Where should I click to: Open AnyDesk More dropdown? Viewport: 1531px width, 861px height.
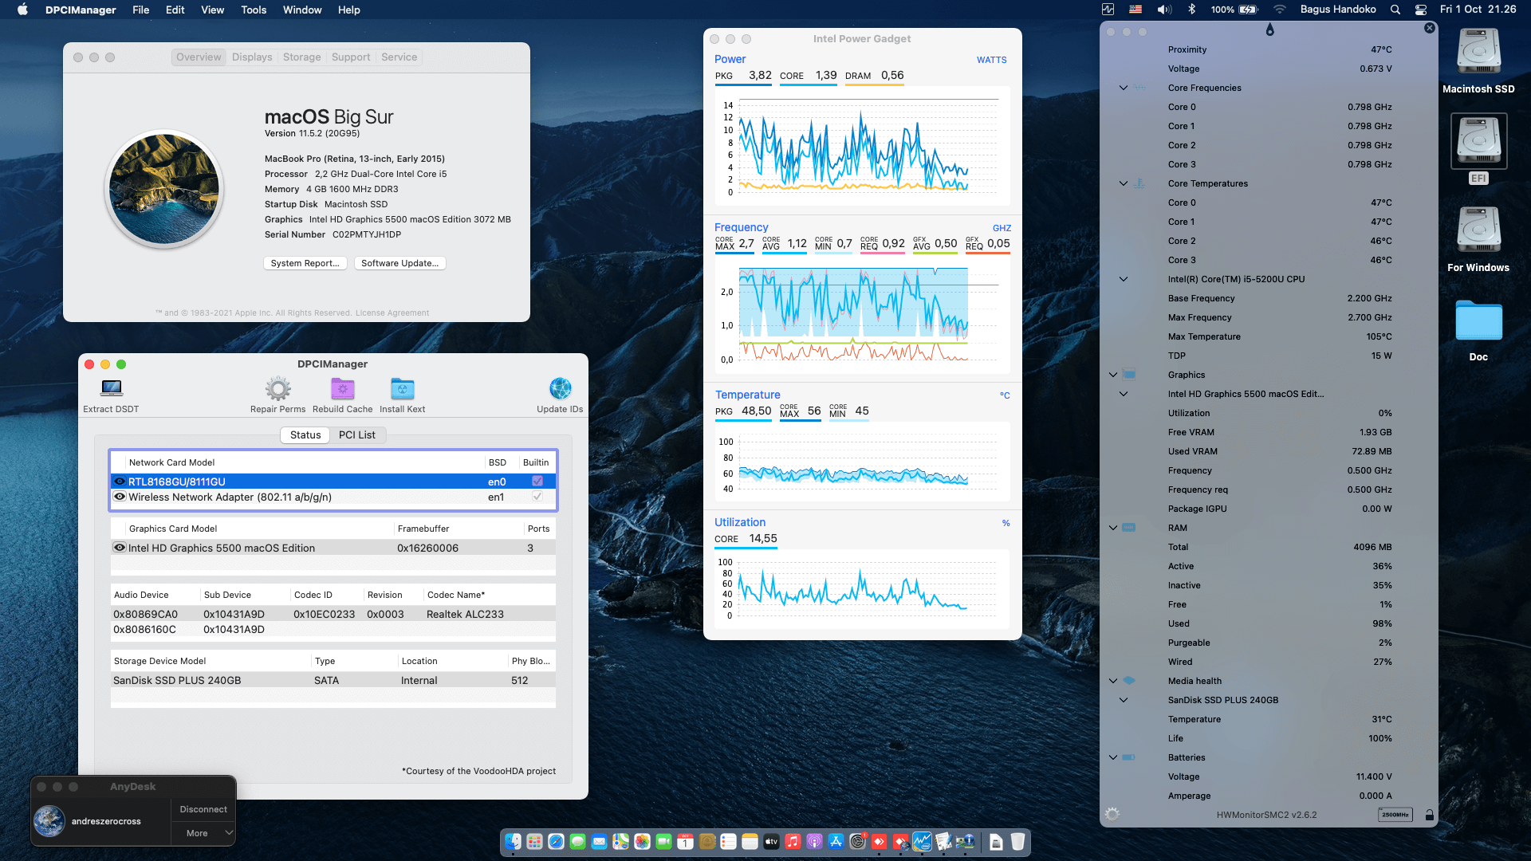pos(203,833)
